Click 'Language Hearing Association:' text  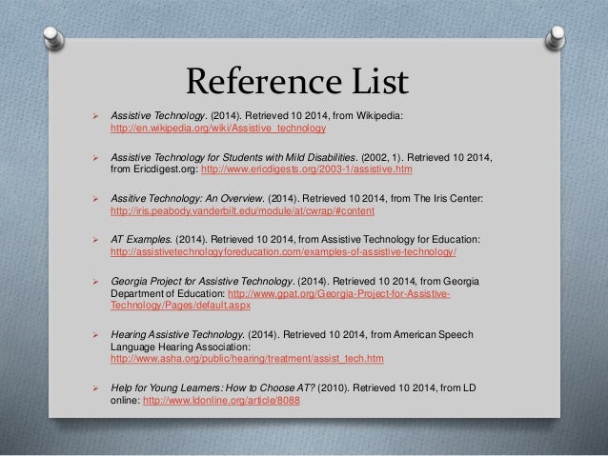coord(181,347)
